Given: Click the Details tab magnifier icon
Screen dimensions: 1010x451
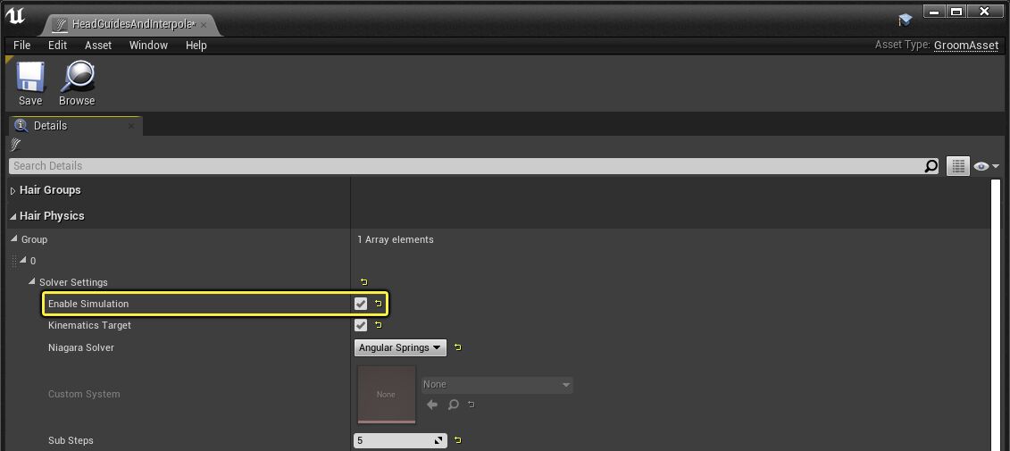Looking at the screenshot, I should coord(21,126).
